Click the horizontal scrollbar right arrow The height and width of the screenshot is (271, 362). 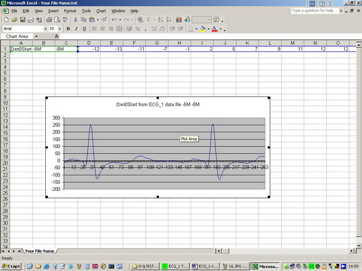pyautogui.click(x=352, y=251)
